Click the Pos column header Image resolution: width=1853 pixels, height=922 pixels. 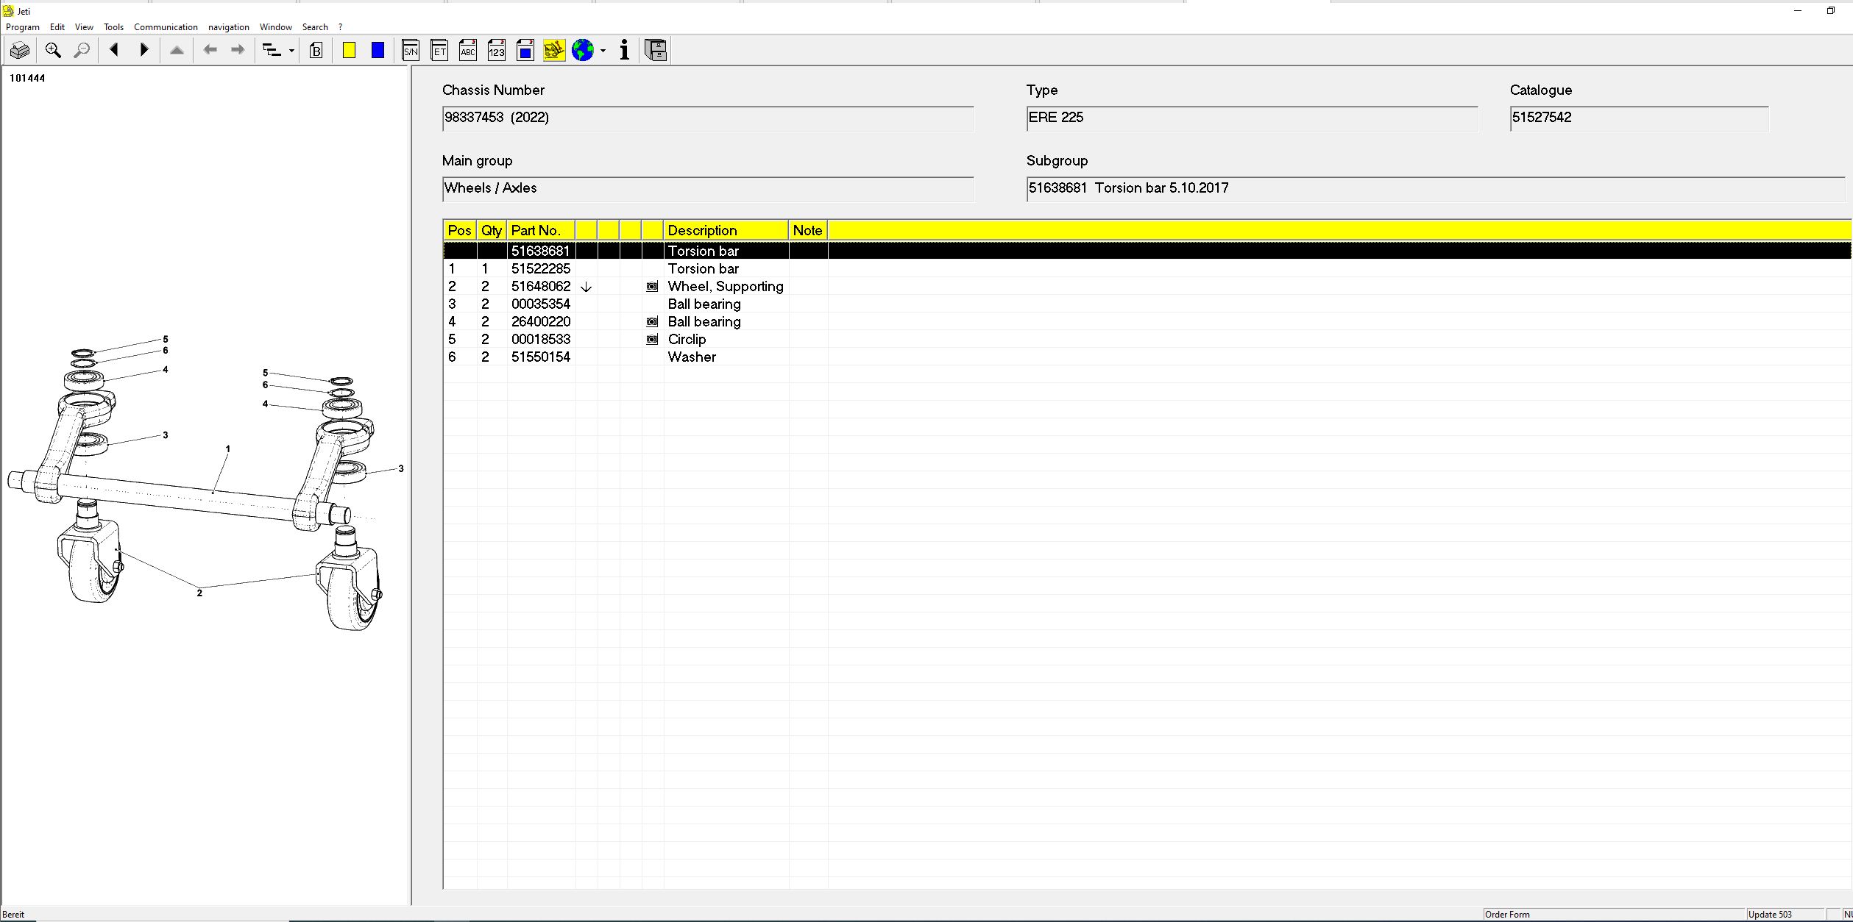point(460,230)
